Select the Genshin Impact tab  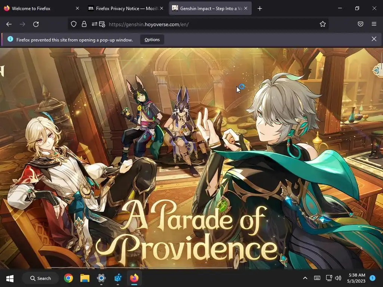210,8
